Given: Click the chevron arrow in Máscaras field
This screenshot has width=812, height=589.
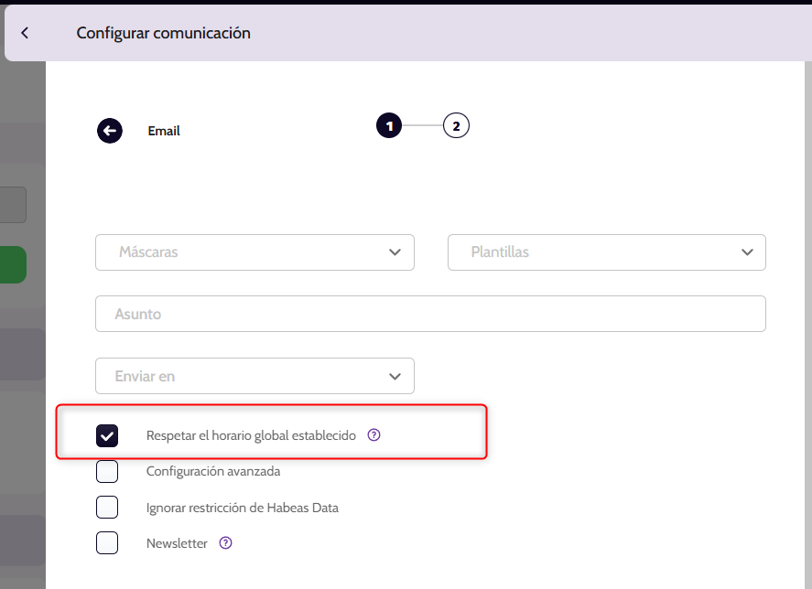Looking at the screenshot, I should point(395,252).
